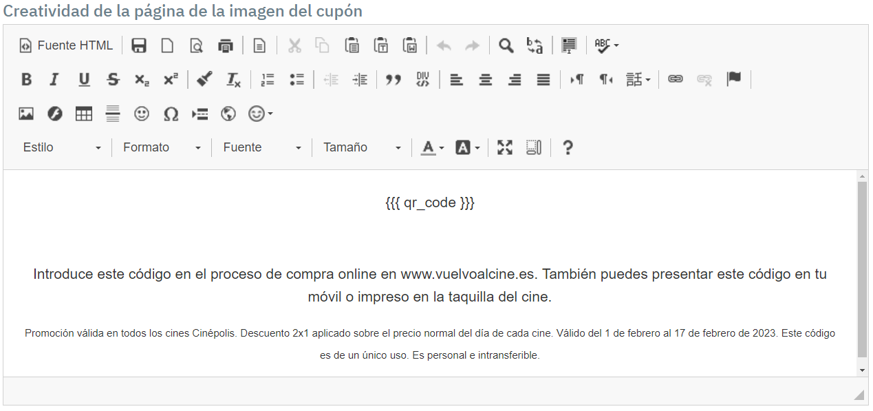Toggle superscript formatting
Screen dimensions: 873x411
click(x=170, y=79)
